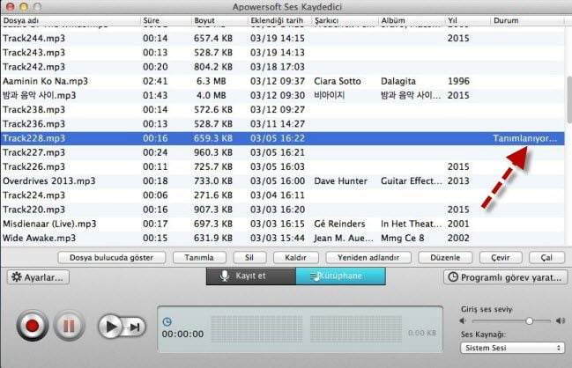Switch to the Kayıt et tab
Image resolution: width=572 pixels, height=368 pixels.
point(251,276)
